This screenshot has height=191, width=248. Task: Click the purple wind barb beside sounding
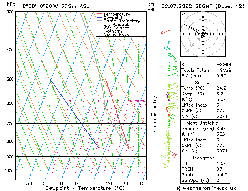(168, 96)
